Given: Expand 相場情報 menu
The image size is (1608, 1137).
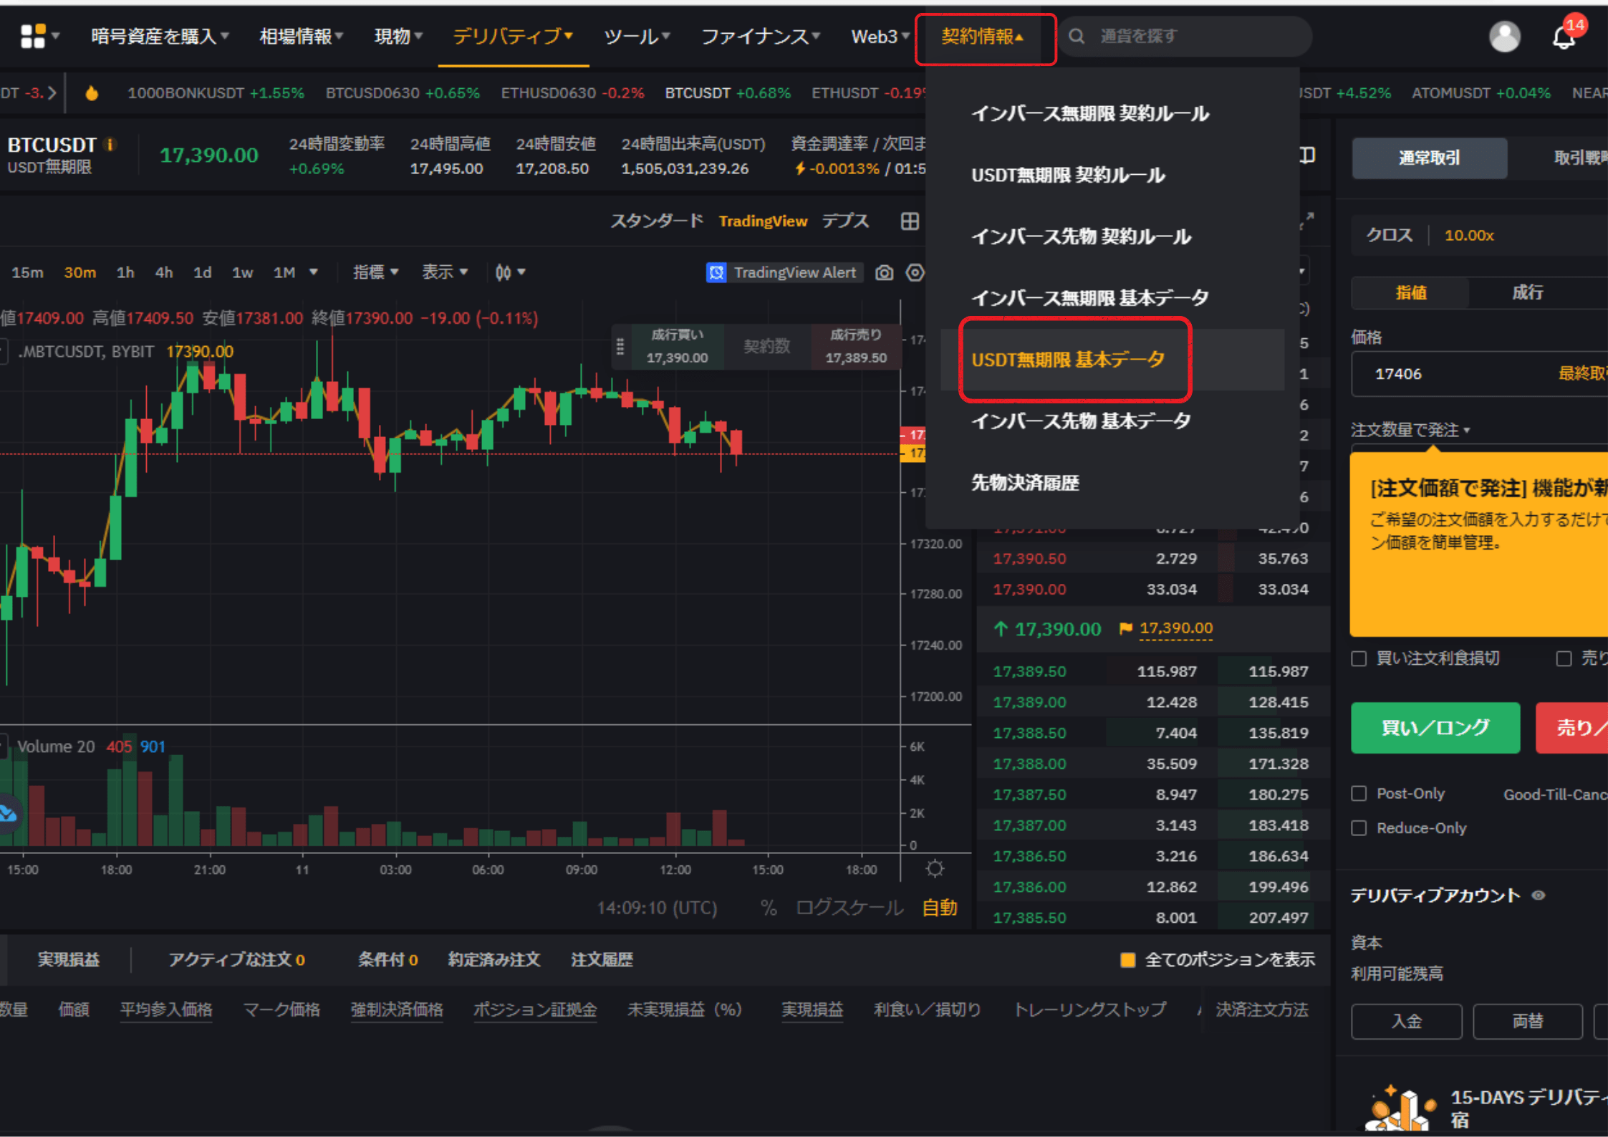Looking at the screenshot, I should click(x=302, y=36).
